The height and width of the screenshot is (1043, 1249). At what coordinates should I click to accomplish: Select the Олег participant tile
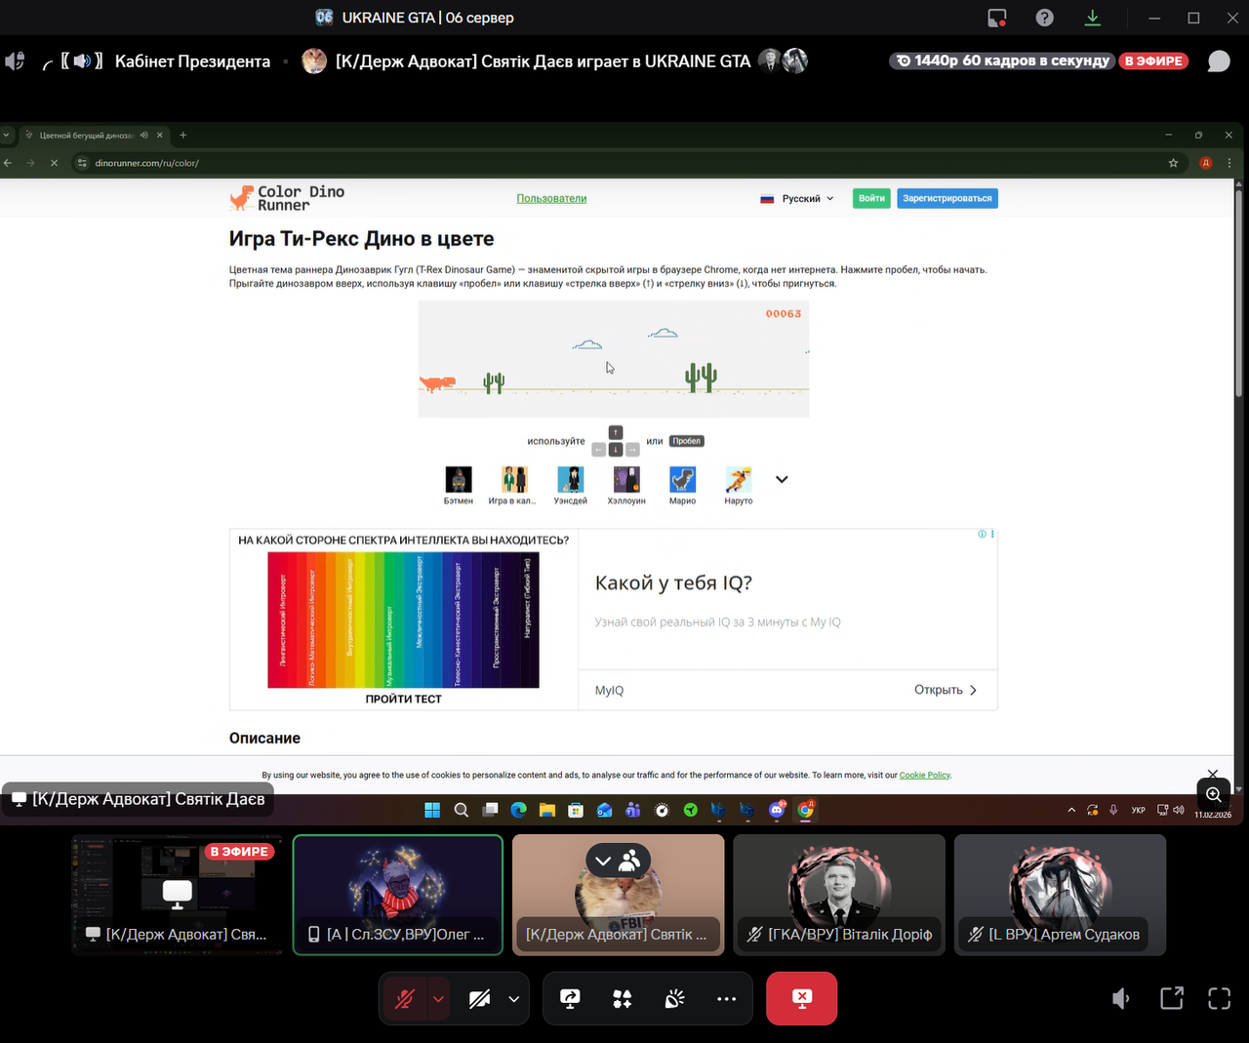(x=398, y=895)
